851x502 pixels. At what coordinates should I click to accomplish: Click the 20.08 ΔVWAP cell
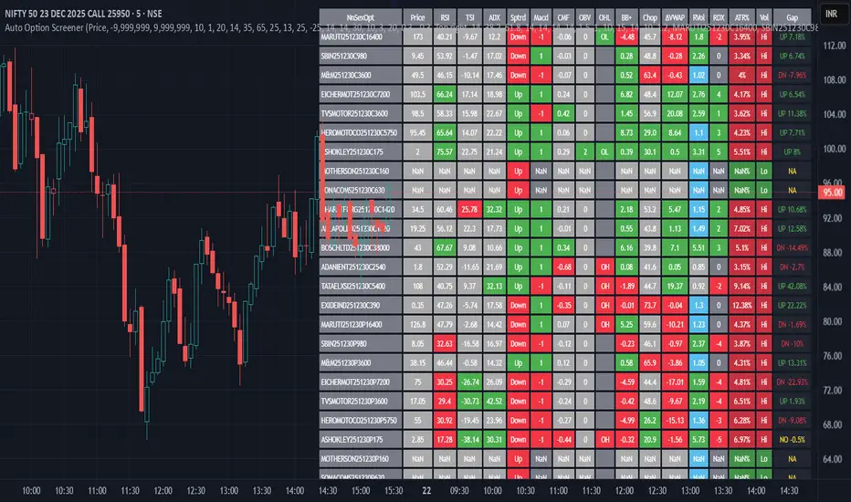675,113
